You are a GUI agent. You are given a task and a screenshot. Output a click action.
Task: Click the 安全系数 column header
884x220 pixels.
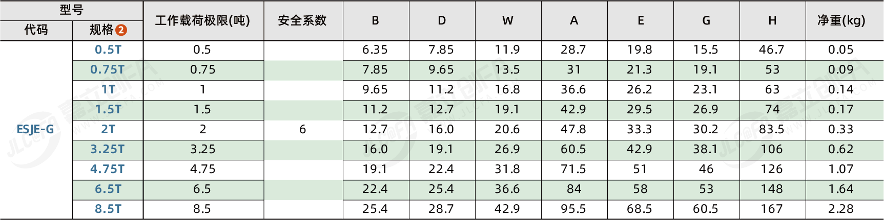click(302, 20)
